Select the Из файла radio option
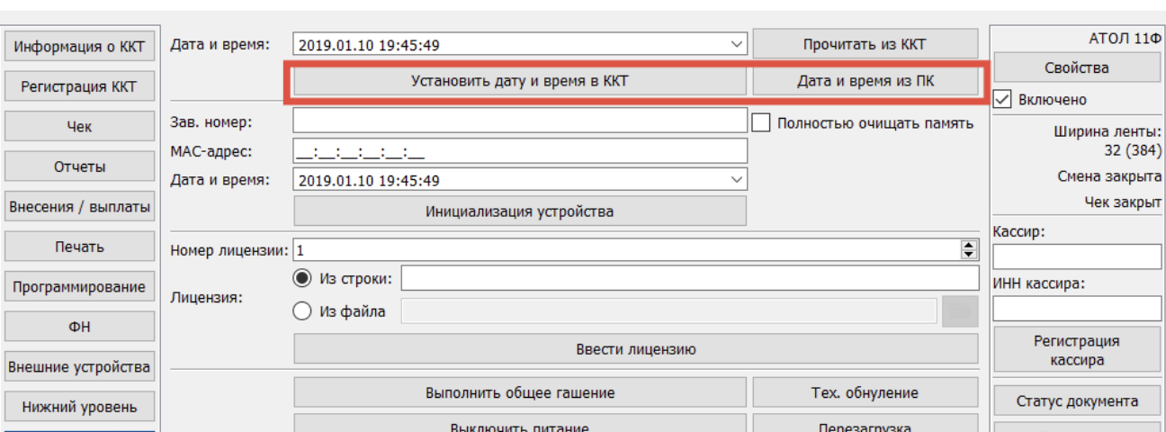Image resolution: width=1166 pixels, height=432 pixels. pyautogui.click(x=302, y=311)
